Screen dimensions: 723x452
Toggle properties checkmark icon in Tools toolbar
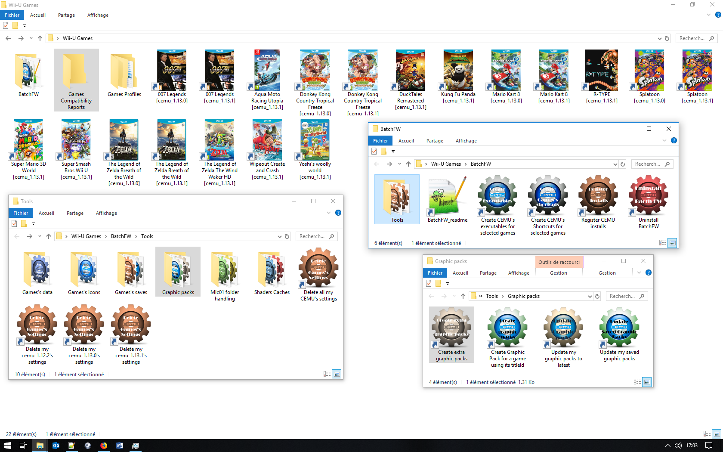[14, 224]
